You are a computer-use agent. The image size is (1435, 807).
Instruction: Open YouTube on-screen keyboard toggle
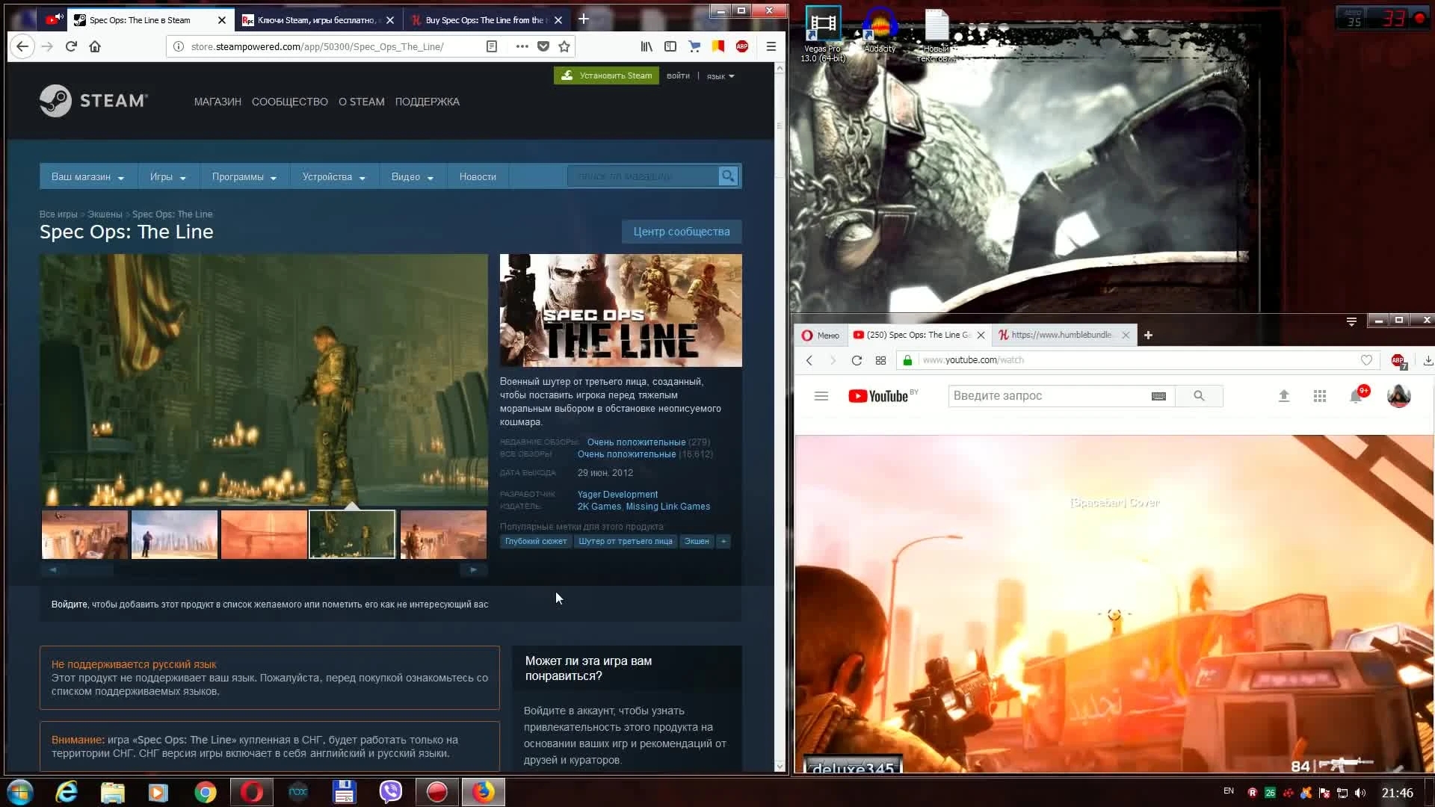click(x=1158, y=396)
